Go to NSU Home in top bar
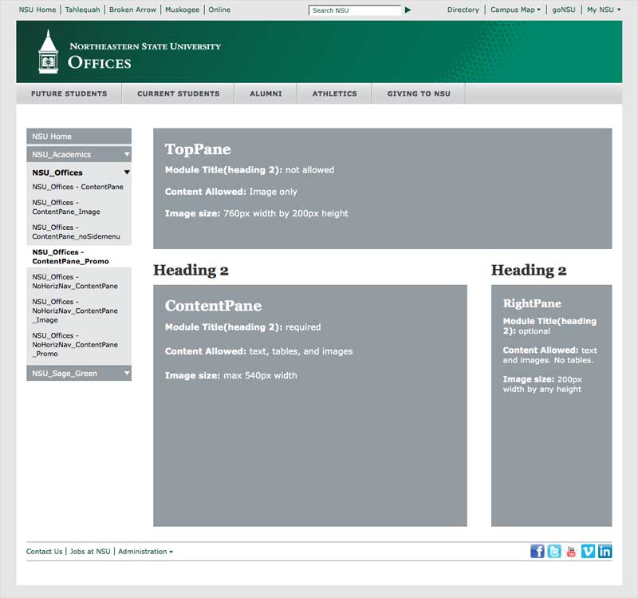 pos(37,10)
